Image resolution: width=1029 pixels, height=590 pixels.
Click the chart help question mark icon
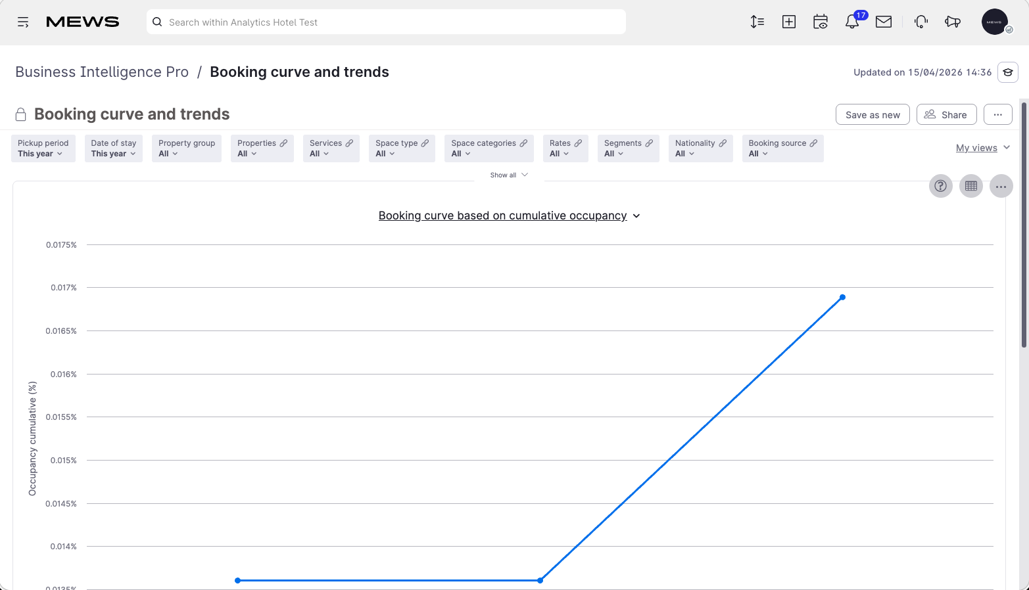(941, 186)
